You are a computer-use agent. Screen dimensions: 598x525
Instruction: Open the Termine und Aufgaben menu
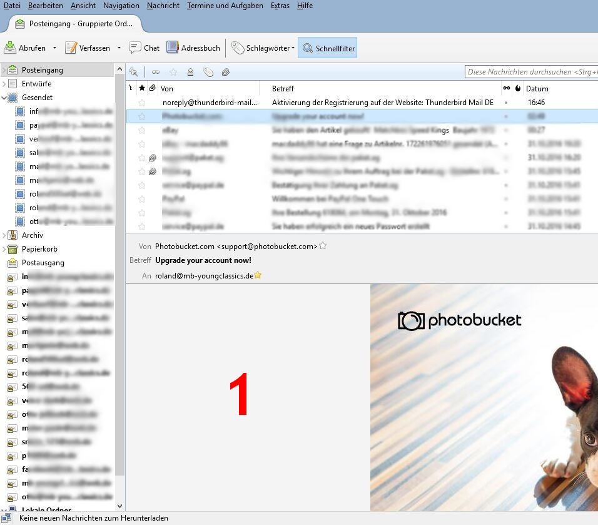225,6
